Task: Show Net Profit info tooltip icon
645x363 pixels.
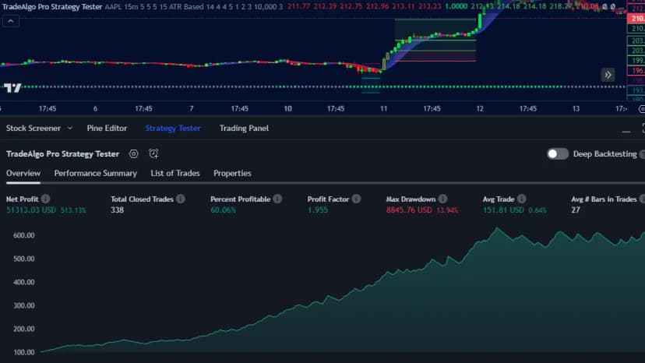Action: [46, 199]
